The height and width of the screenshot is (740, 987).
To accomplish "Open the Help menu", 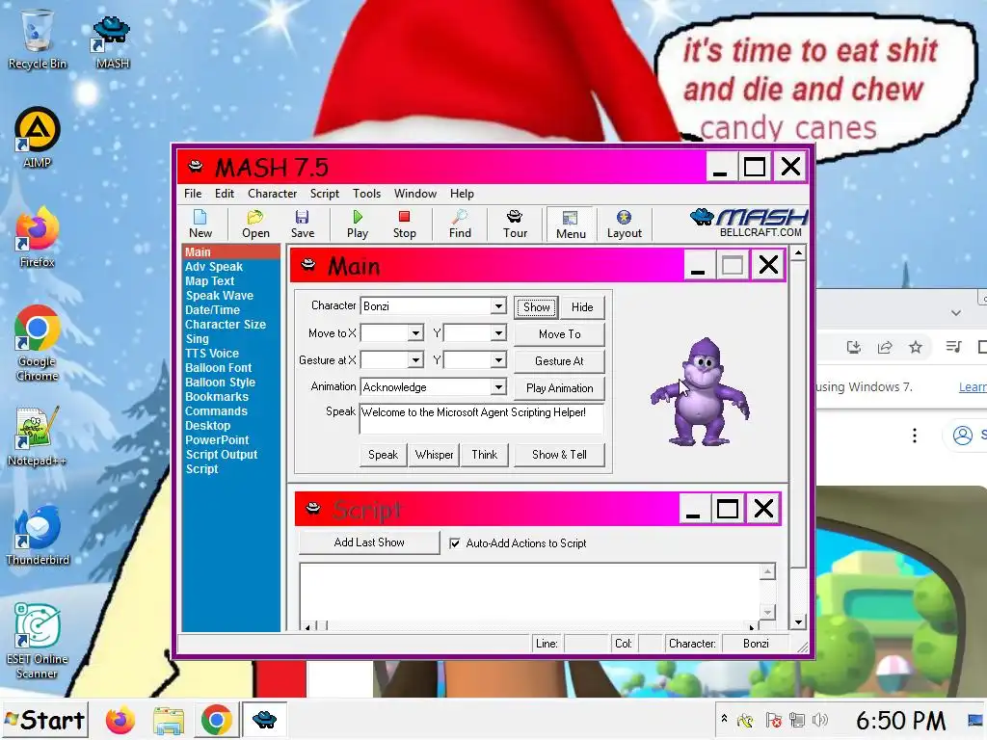I will 462,194.
